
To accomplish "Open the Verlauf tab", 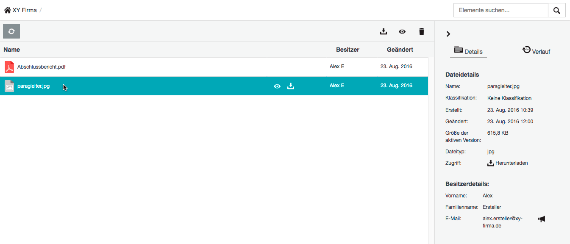I will point(536,51).
